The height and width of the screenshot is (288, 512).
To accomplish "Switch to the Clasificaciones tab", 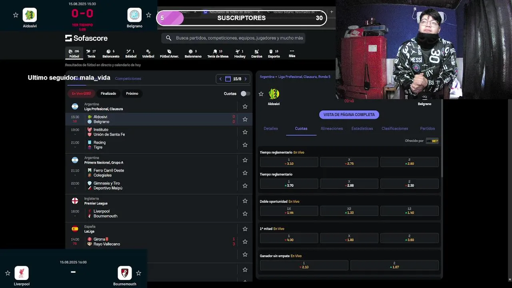I will (x=395, y=128).
